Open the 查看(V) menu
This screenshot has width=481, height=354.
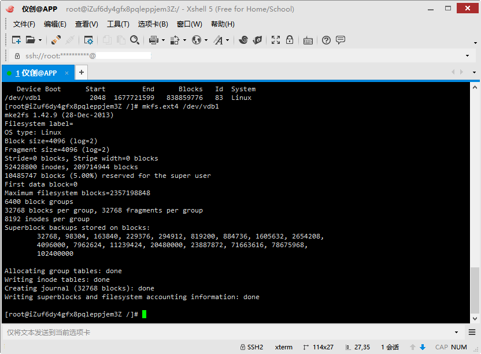(x=87, y=24)
